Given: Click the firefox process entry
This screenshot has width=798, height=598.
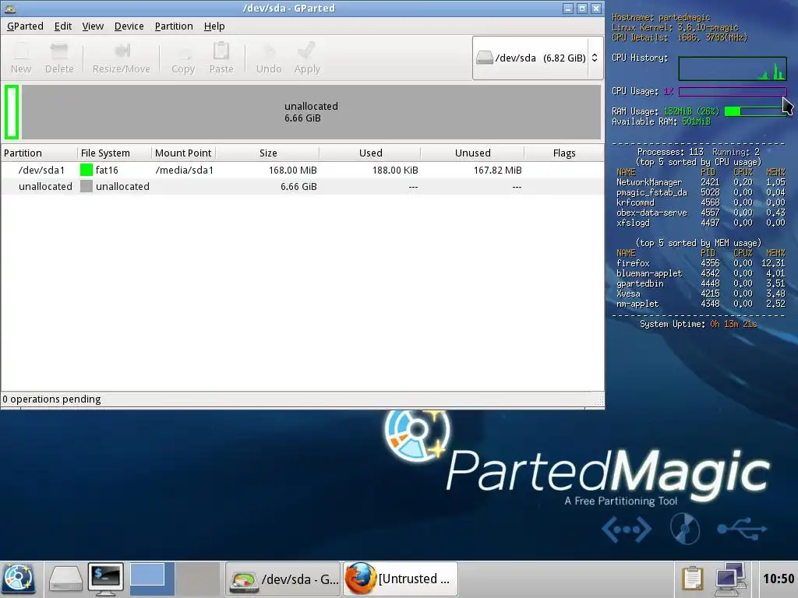Looking at the screenshot, I should coord(701,263).
